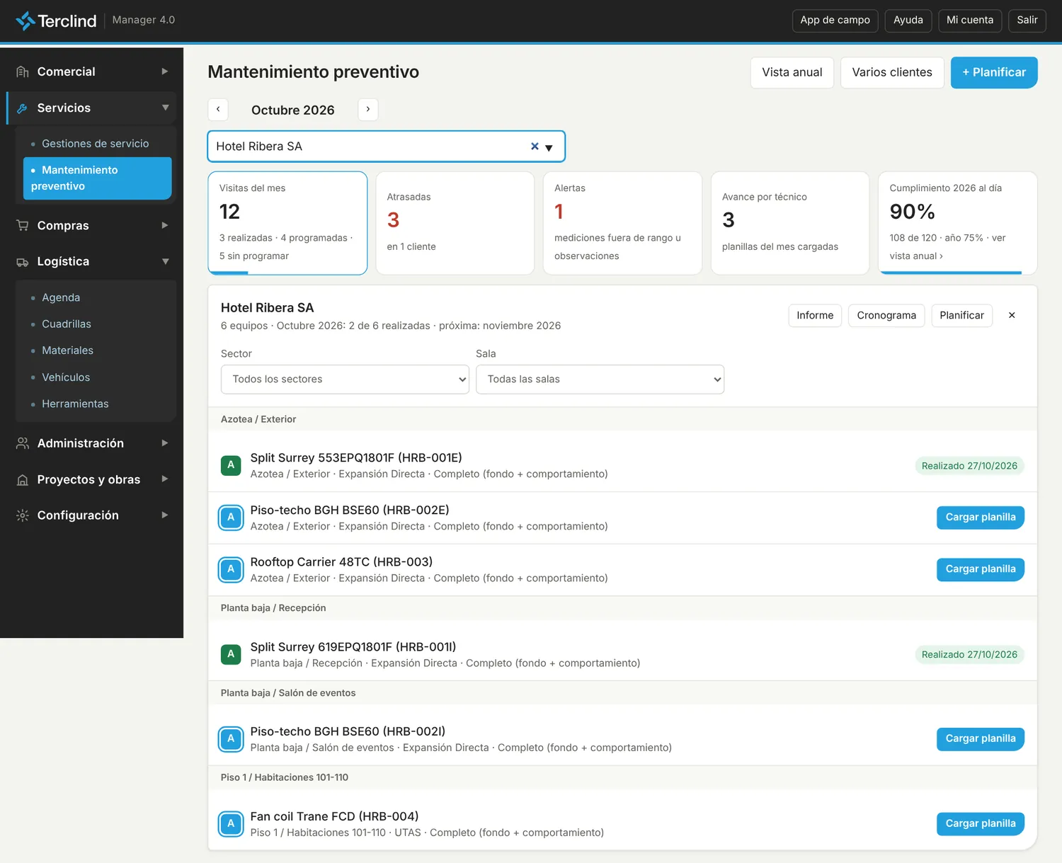Image resolution: width=1062 pixels, height=863 pixels.
Task: Click the Terclind logo
Action: pos(56,21)
